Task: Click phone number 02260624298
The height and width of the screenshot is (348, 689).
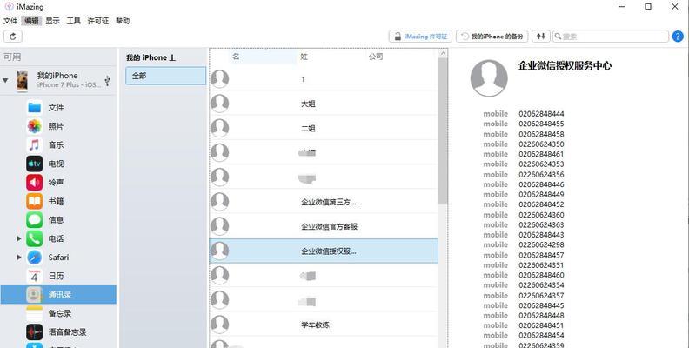Action: [541, 244]
